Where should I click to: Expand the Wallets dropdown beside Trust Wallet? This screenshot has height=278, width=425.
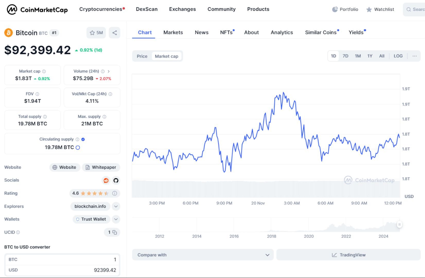coord(116,219)
